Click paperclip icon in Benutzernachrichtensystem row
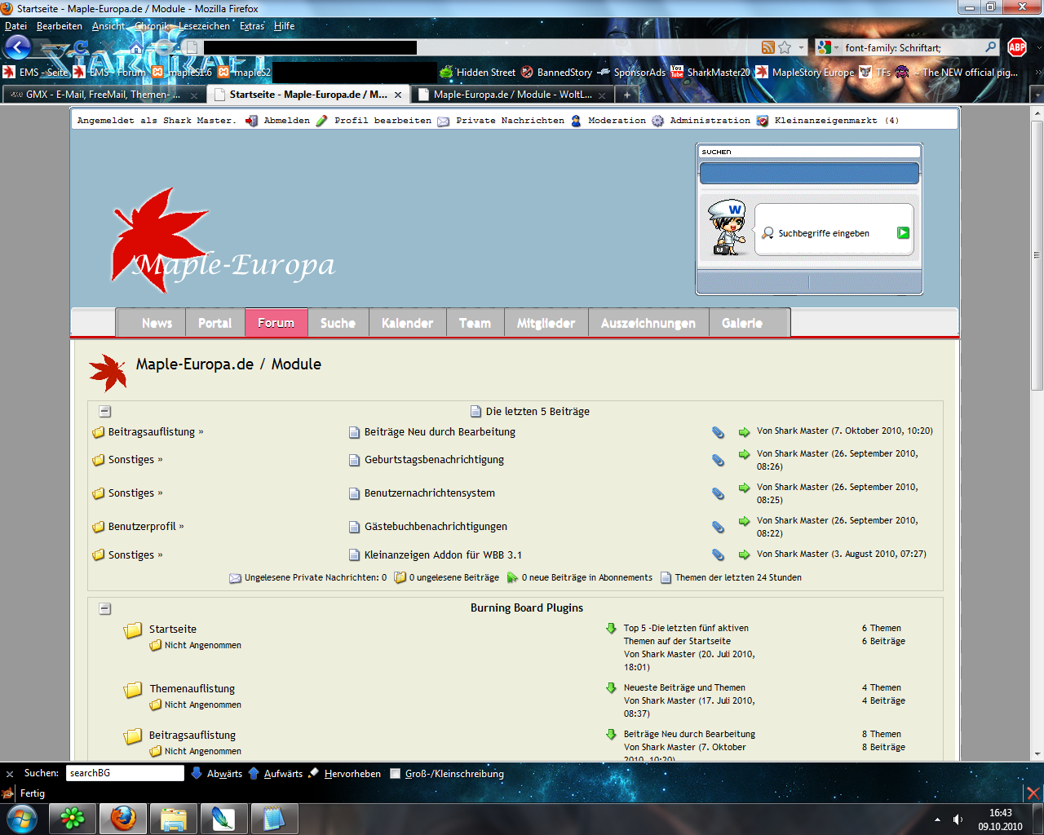Screen dimensions: 1044x835 point(718,493)
